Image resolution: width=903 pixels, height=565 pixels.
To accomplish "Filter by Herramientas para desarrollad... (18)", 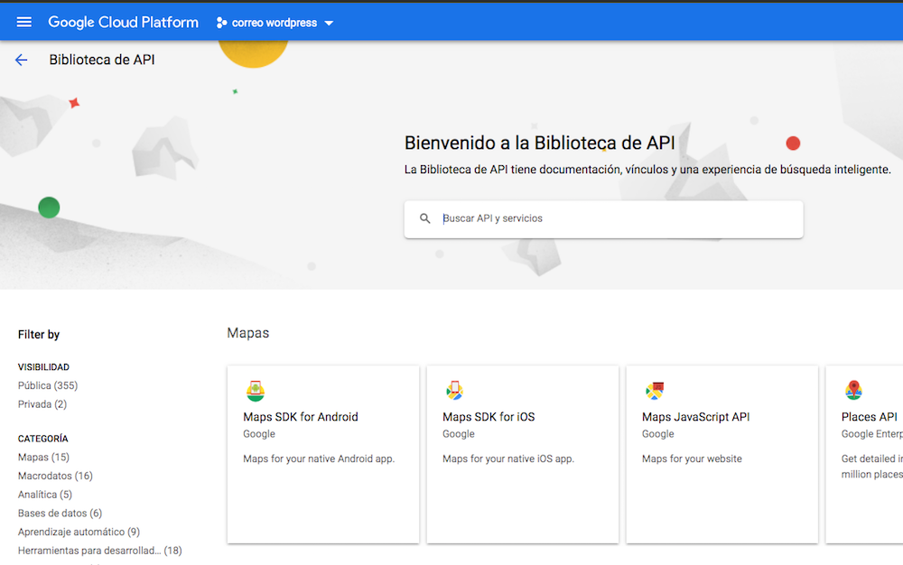I will pos(99,551).
